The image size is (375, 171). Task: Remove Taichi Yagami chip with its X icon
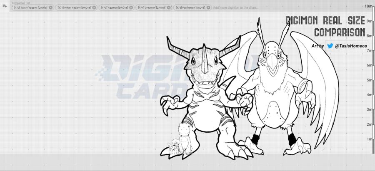(50, 8)
